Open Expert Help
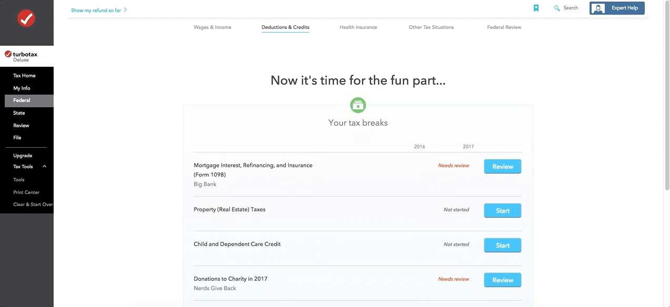 pyautogui.click(x=617, y=8)
